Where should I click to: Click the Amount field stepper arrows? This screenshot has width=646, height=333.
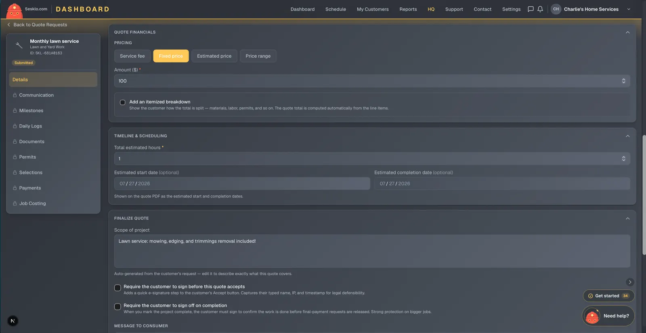point(623,81)
